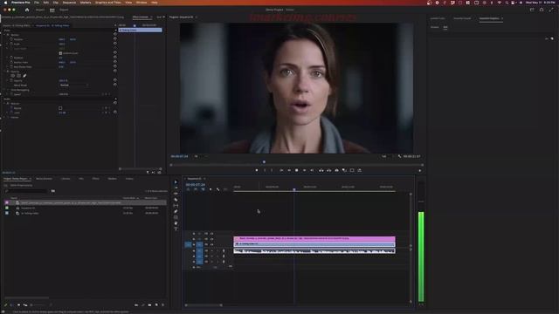Collapse the Volume effect group

4,104
